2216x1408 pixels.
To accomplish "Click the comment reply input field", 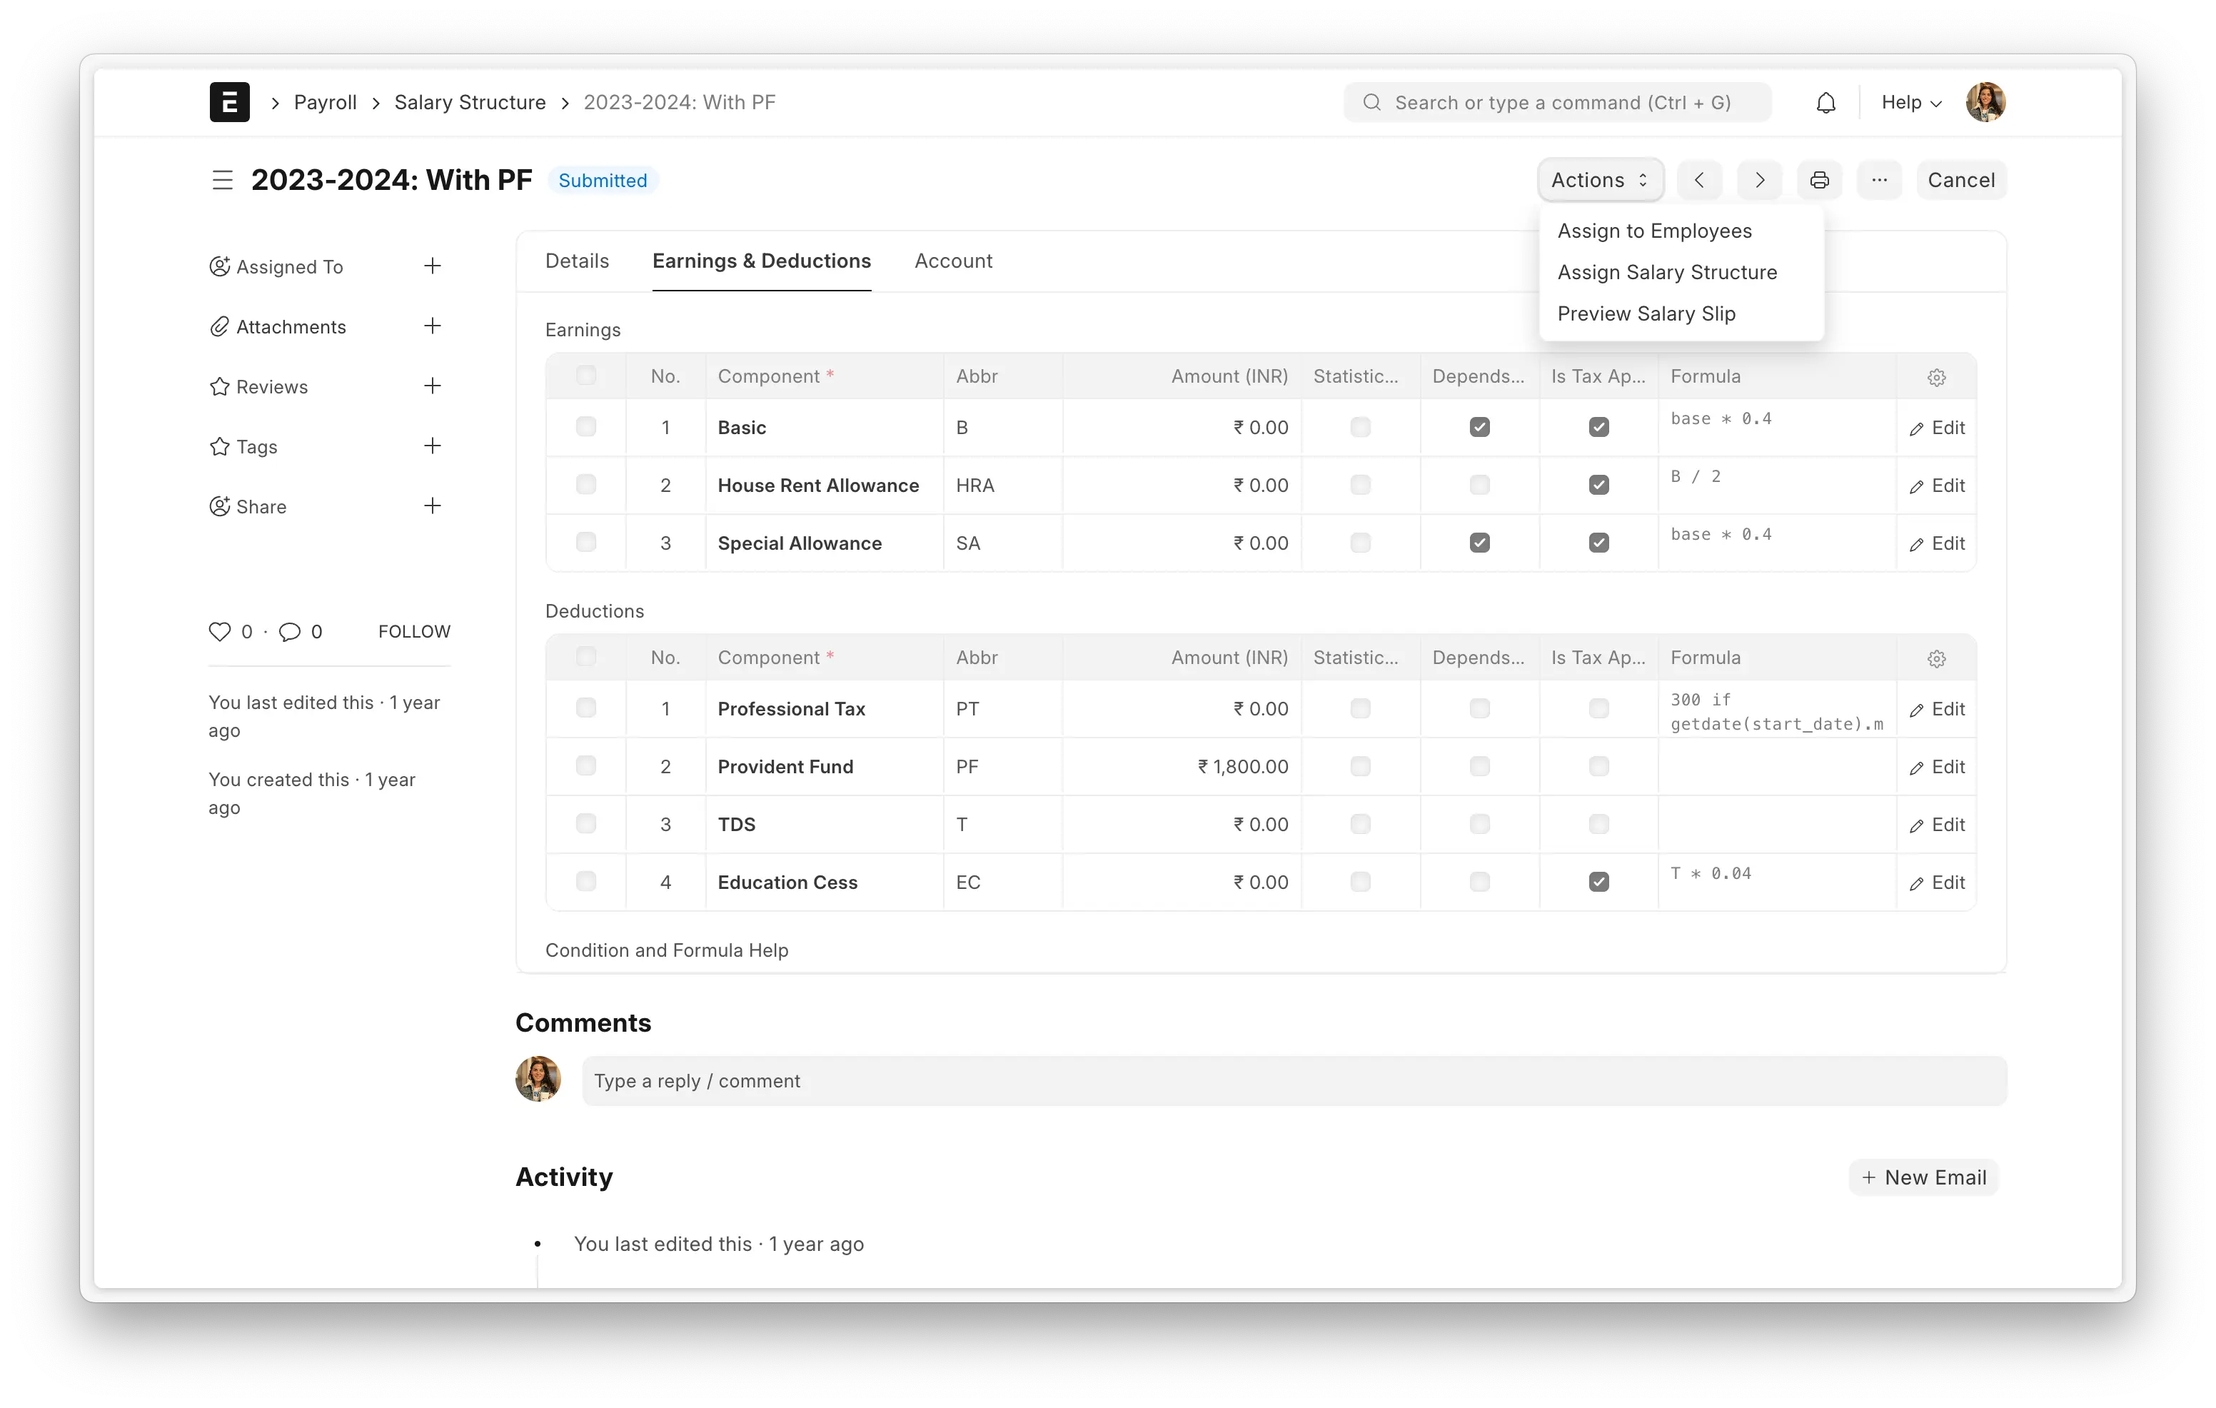I will coord(1293,1080).
